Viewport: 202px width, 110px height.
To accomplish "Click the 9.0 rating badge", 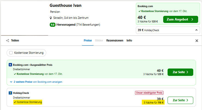I will [x=52, y=25].
